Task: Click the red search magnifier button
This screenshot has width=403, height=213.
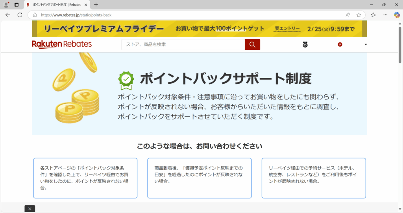Action: (252, 44)
